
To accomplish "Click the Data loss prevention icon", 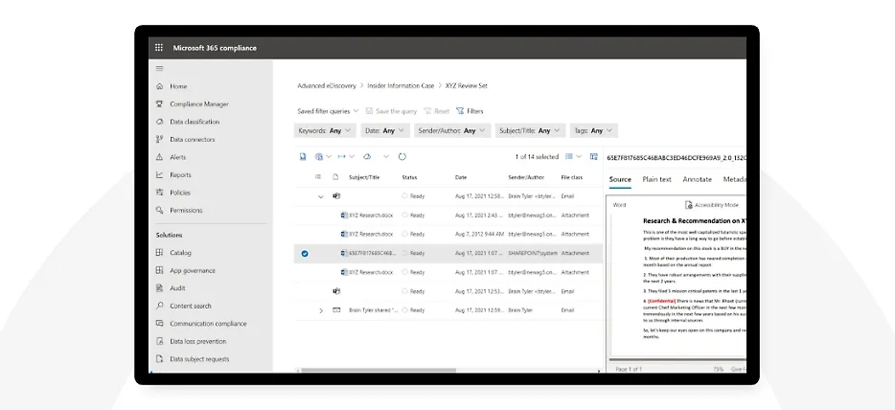I will pyautogui.click(x=159, y=341).
